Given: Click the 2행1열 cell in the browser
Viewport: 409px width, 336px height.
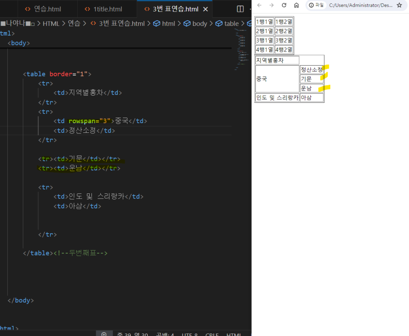Looking at the screenshot, I should pos(265,31).
